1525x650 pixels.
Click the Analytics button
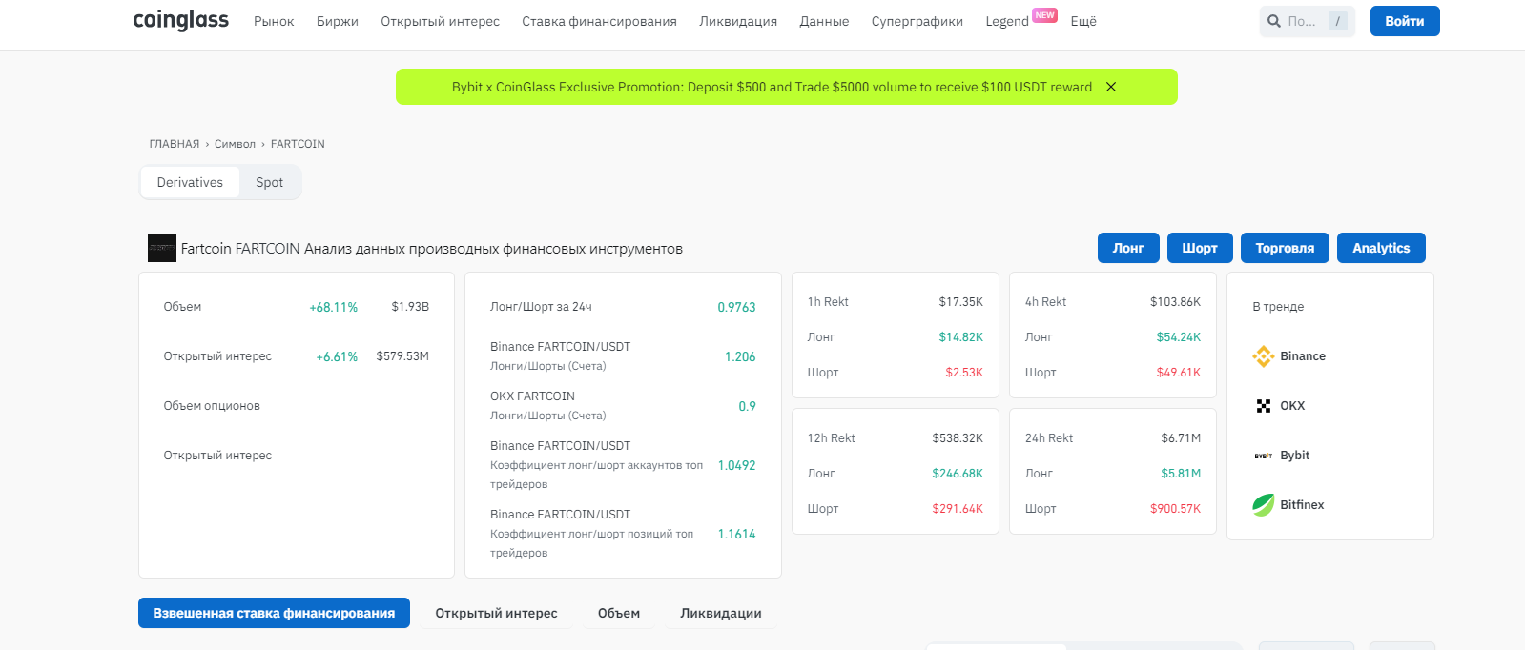[1381, 248]
